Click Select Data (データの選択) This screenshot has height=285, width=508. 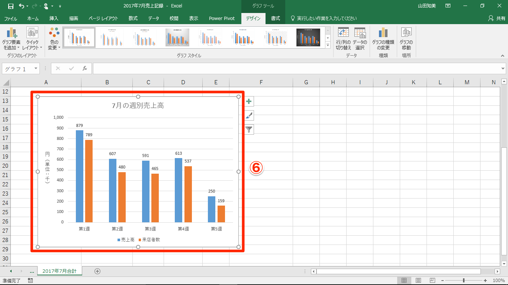[360, 39]
